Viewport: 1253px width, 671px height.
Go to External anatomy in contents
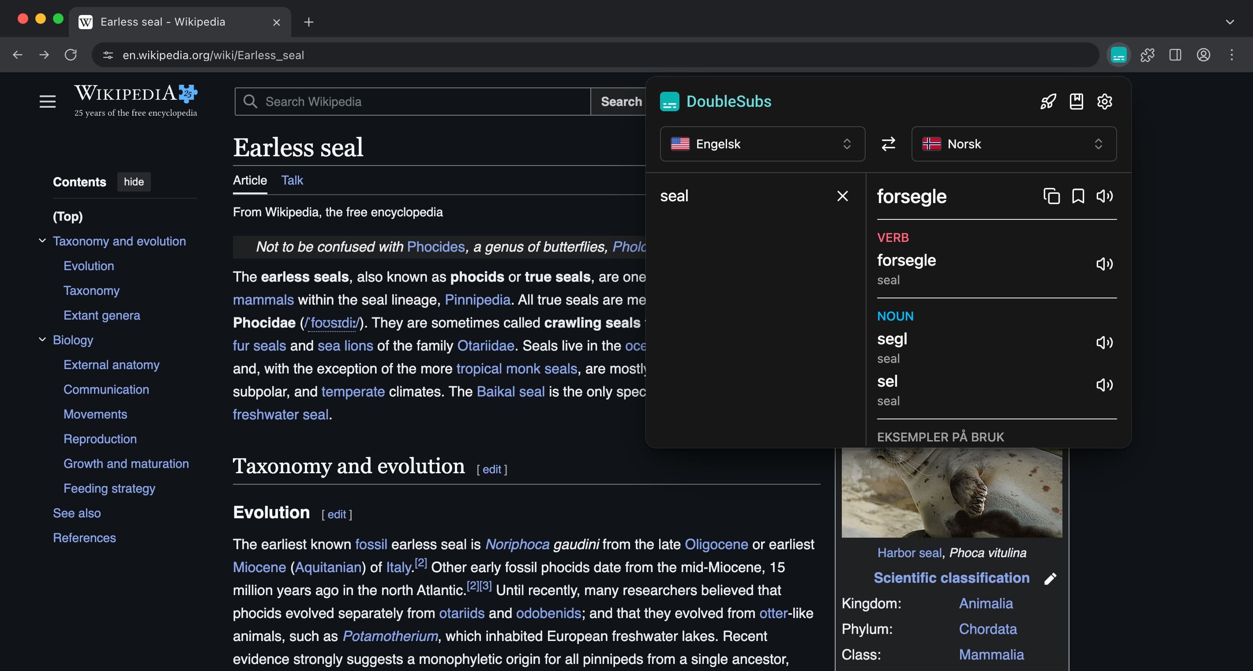[x=111, y=365]
